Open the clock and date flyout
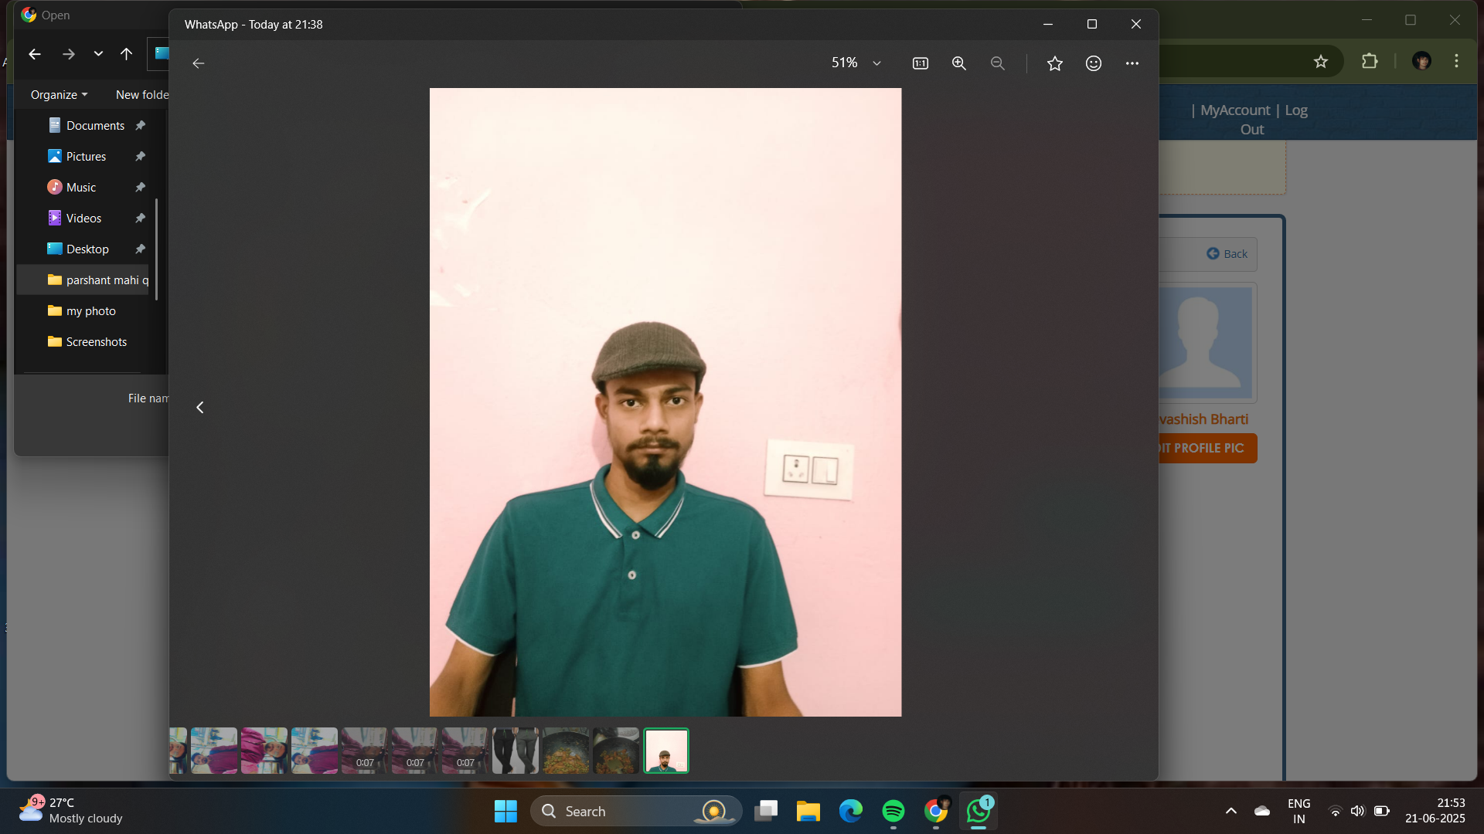1484x834 pixels. (x=1435, y=811)
